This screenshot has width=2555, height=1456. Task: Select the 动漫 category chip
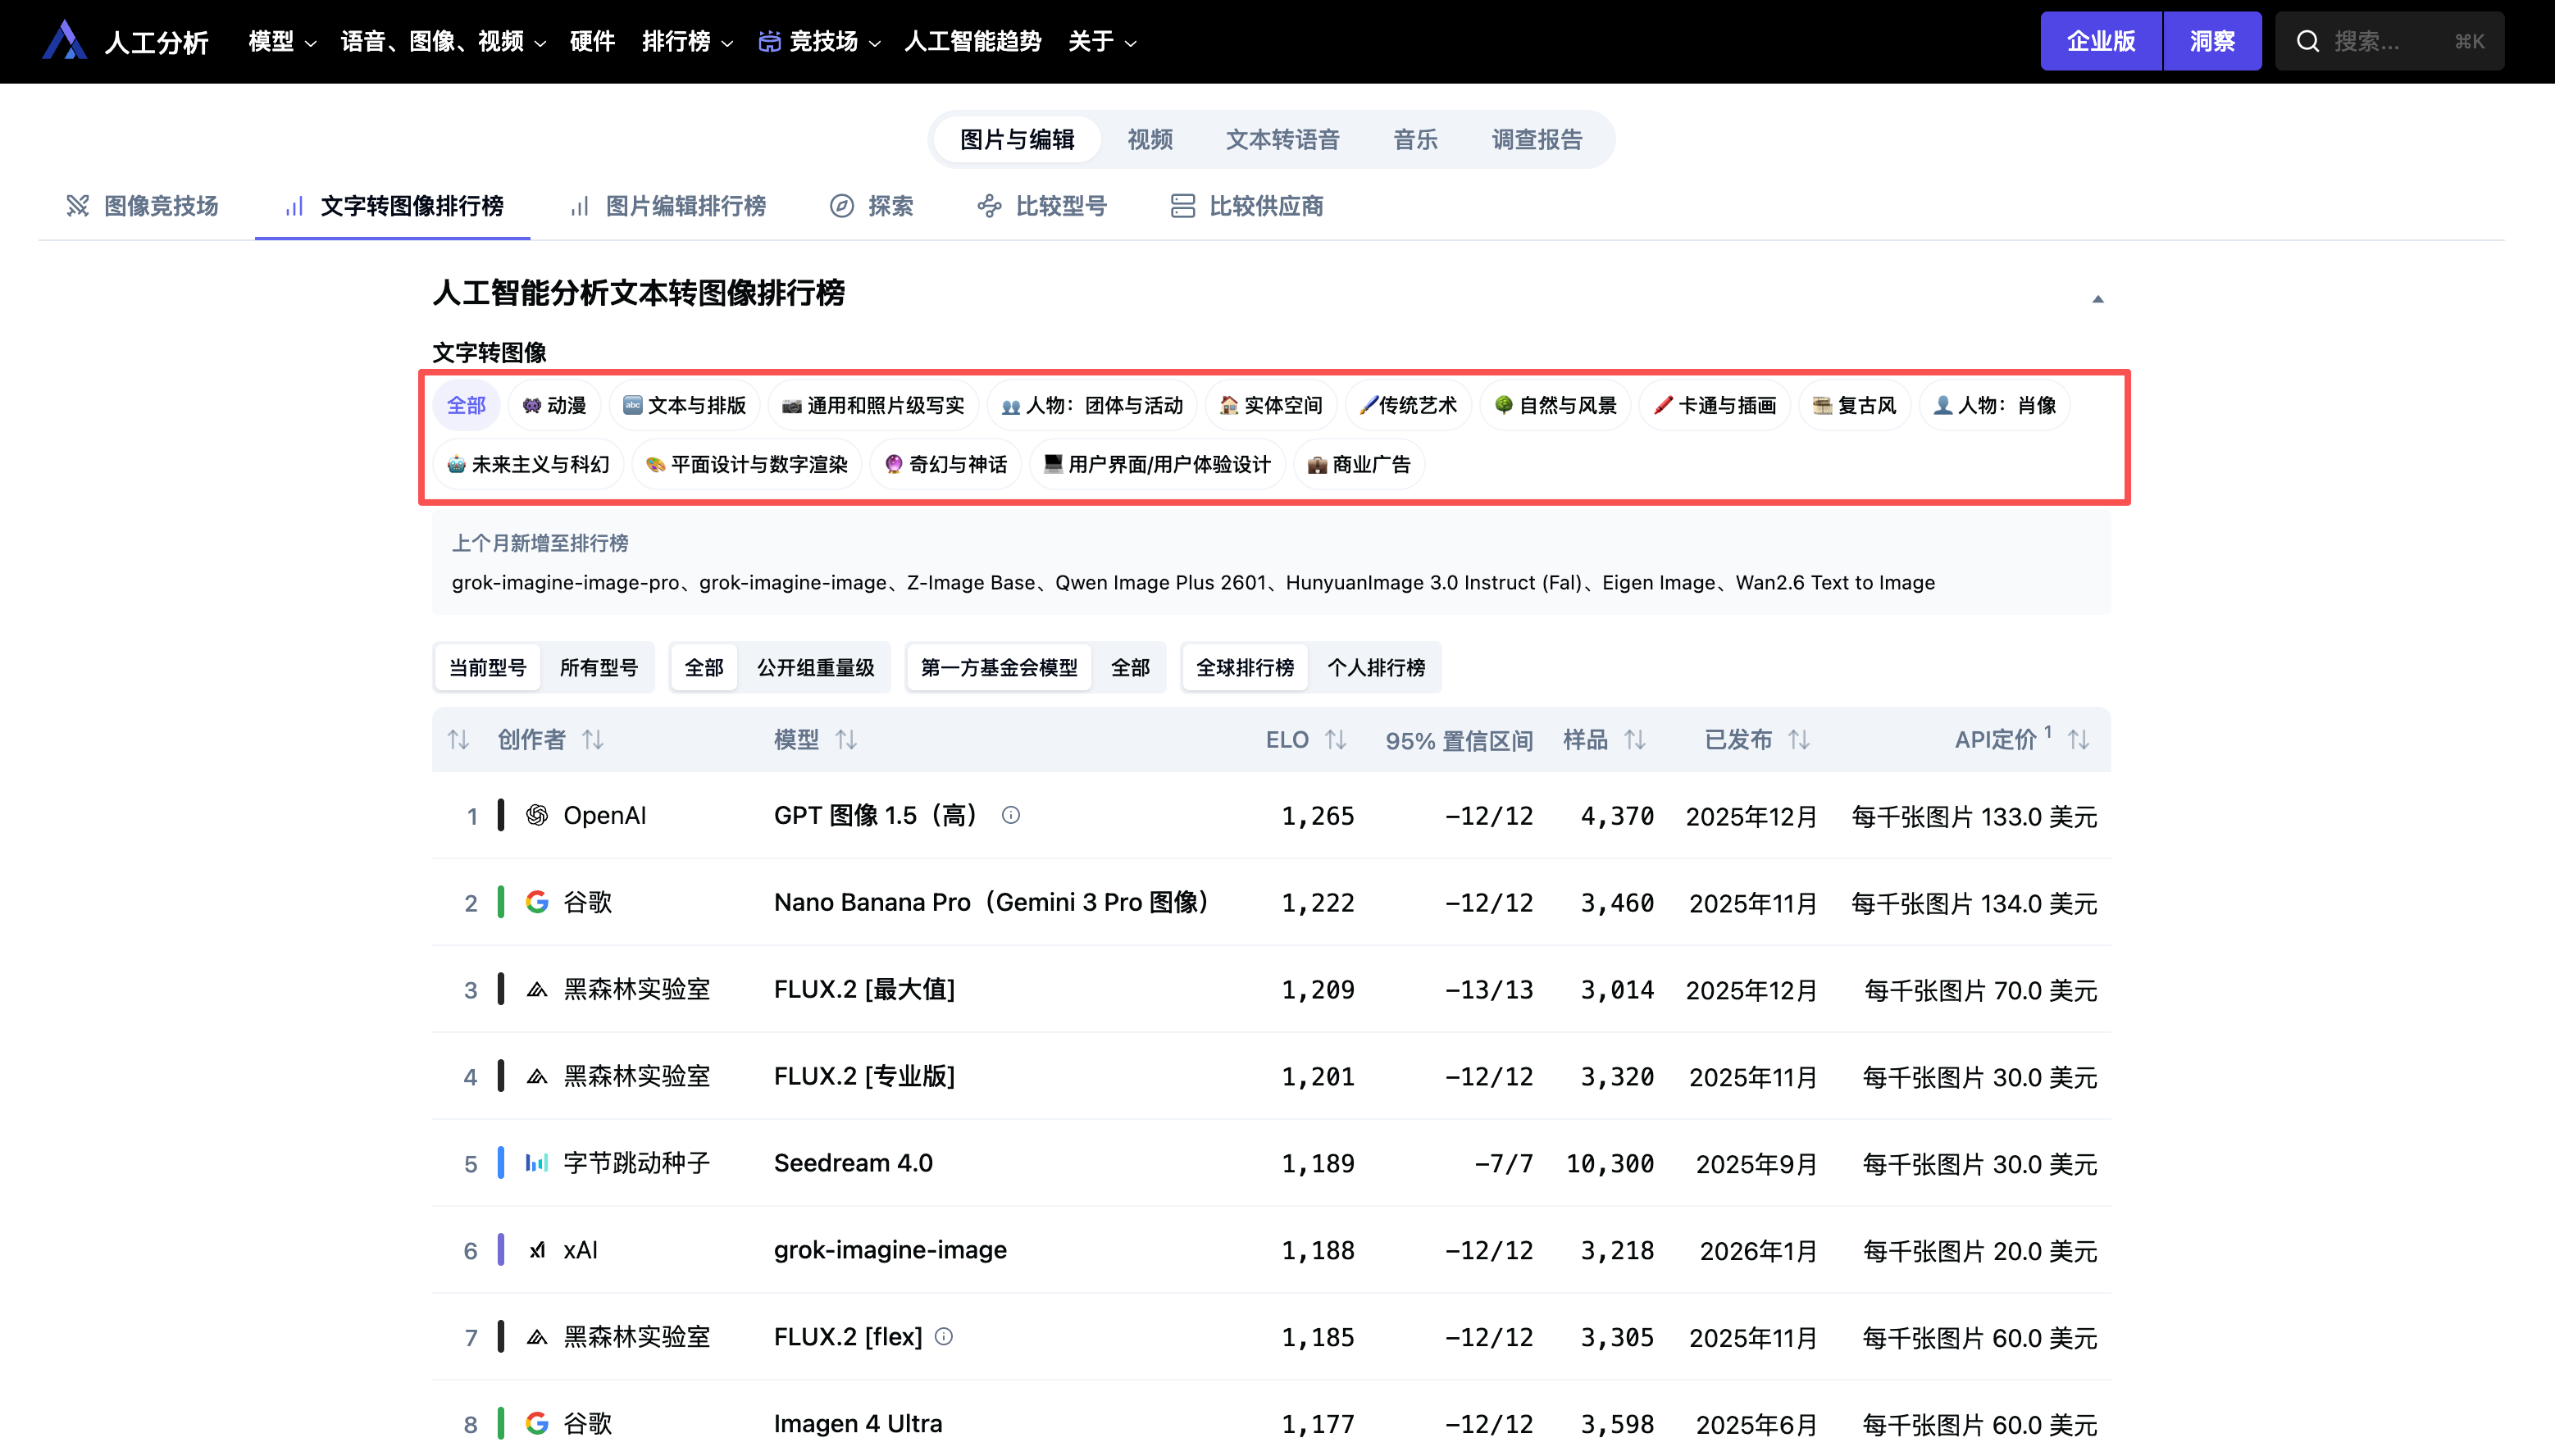pyautogui.click(x=555, y=405)
